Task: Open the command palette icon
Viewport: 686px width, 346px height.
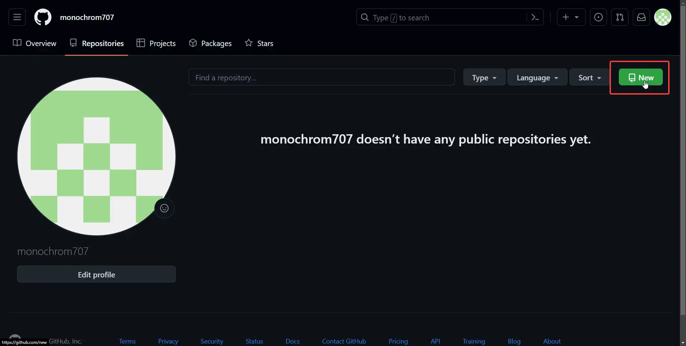Action: click(535, 17)
